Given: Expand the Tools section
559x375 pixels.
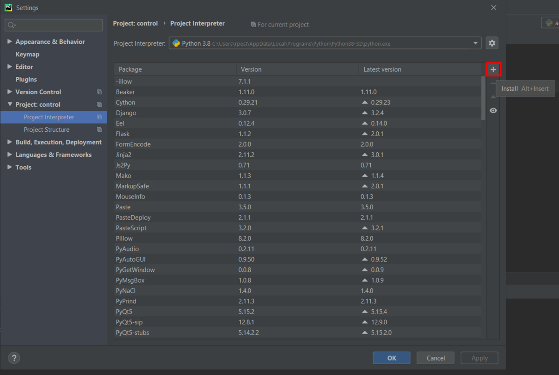Looking at the screenshot, I should pyautogui.click(x=10, y=167).
